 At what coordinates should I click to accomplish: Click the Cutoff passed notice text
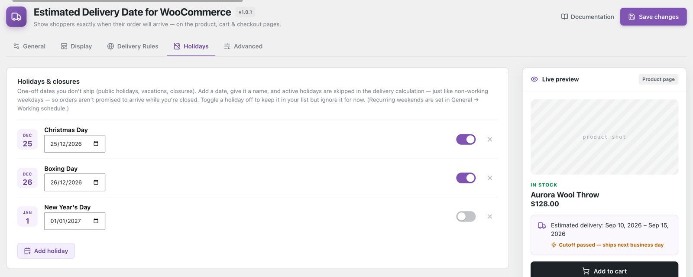[611, 245]
